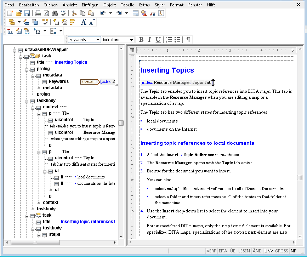Click the tree panel horizontal scrollbar thumb
This screenshot has height=257, width=307.
coord(35,243)
